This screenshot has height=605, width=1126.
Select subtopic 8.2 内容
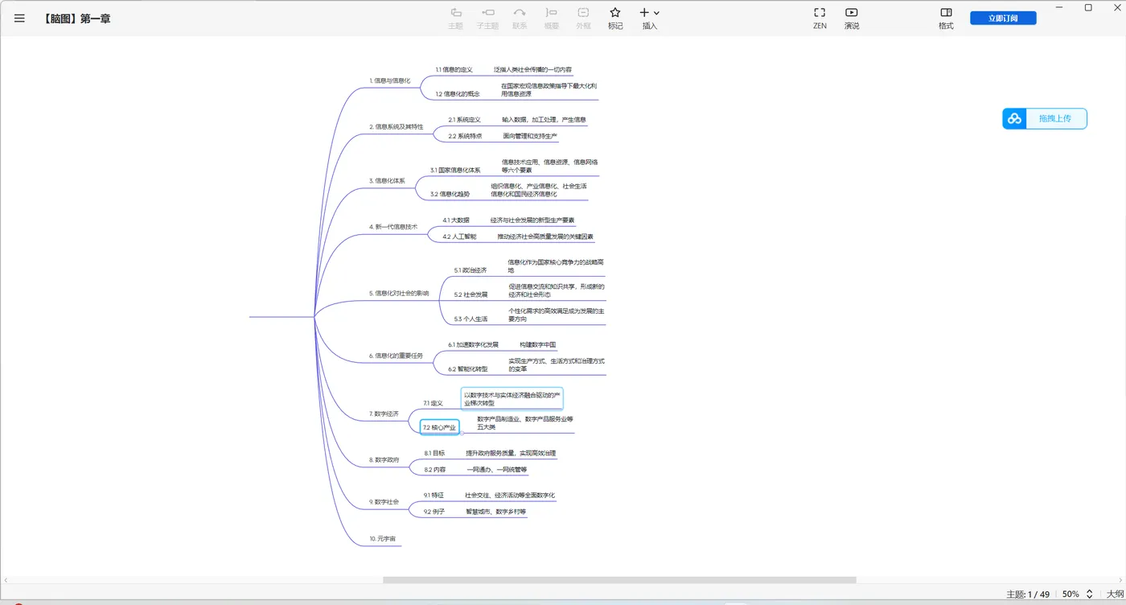[x=434, y=470]
